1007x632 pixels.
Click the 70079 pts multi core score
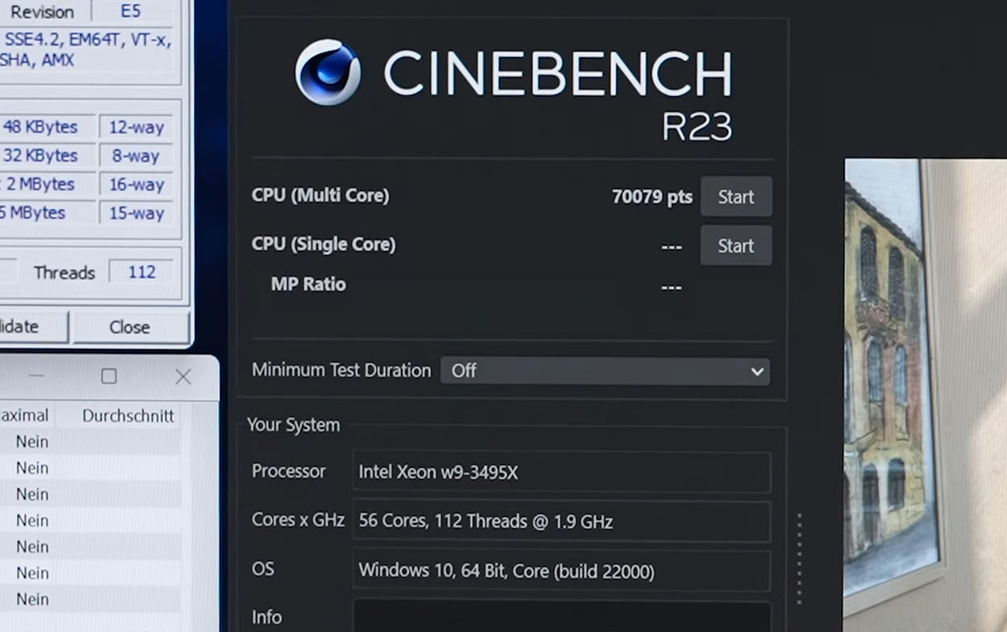[x=651, y=197]
